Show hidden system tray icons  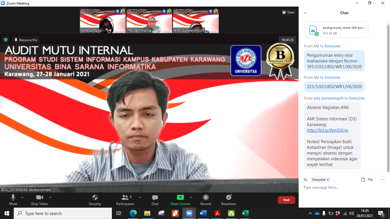click(x=310, y=213)
